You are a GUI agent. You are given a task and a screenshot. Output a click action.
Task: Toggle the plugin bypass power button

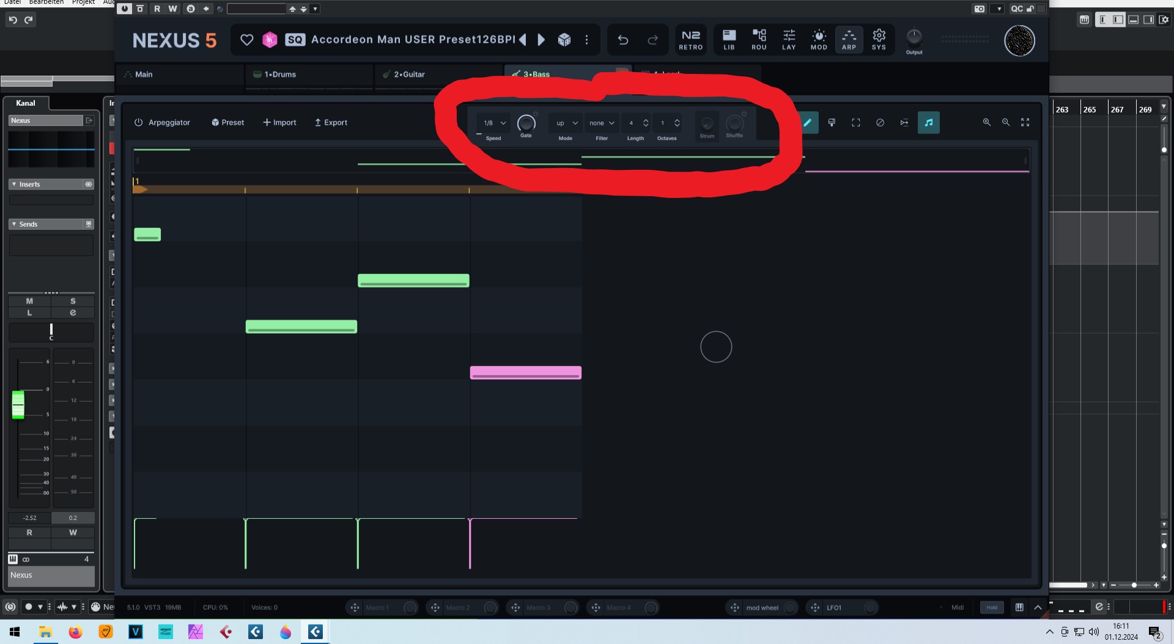click(125, 9)
